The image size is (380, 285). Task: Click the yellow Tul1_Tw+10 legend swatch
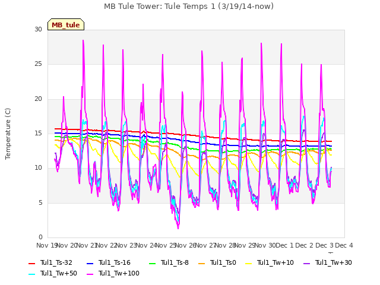tap(249, 264)
